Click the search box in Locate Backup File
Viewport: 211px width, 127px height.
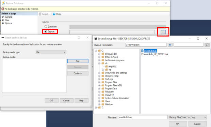189,45
